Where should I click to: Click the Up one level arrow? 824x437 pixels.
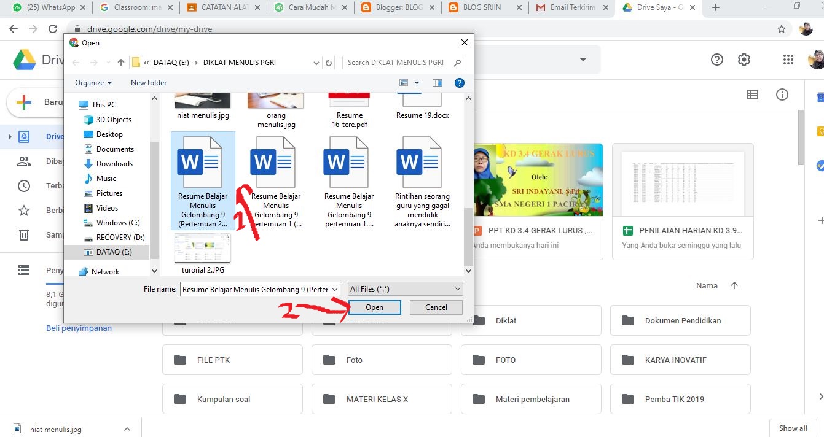point(120,62)
